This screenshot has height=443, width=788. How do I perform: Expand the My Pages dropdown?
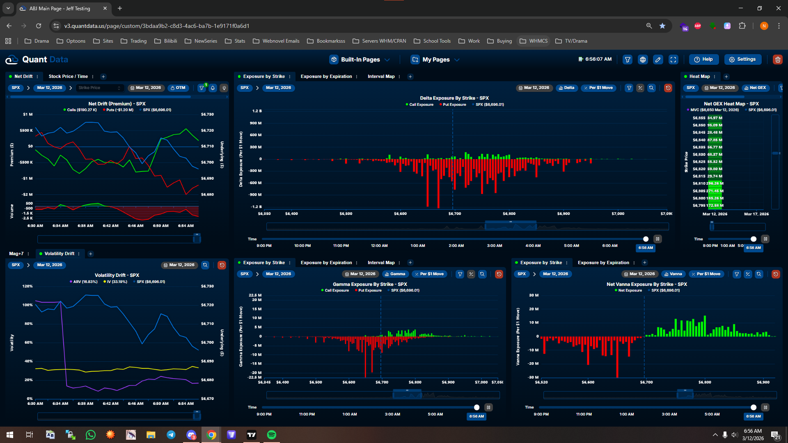[435, 59]
